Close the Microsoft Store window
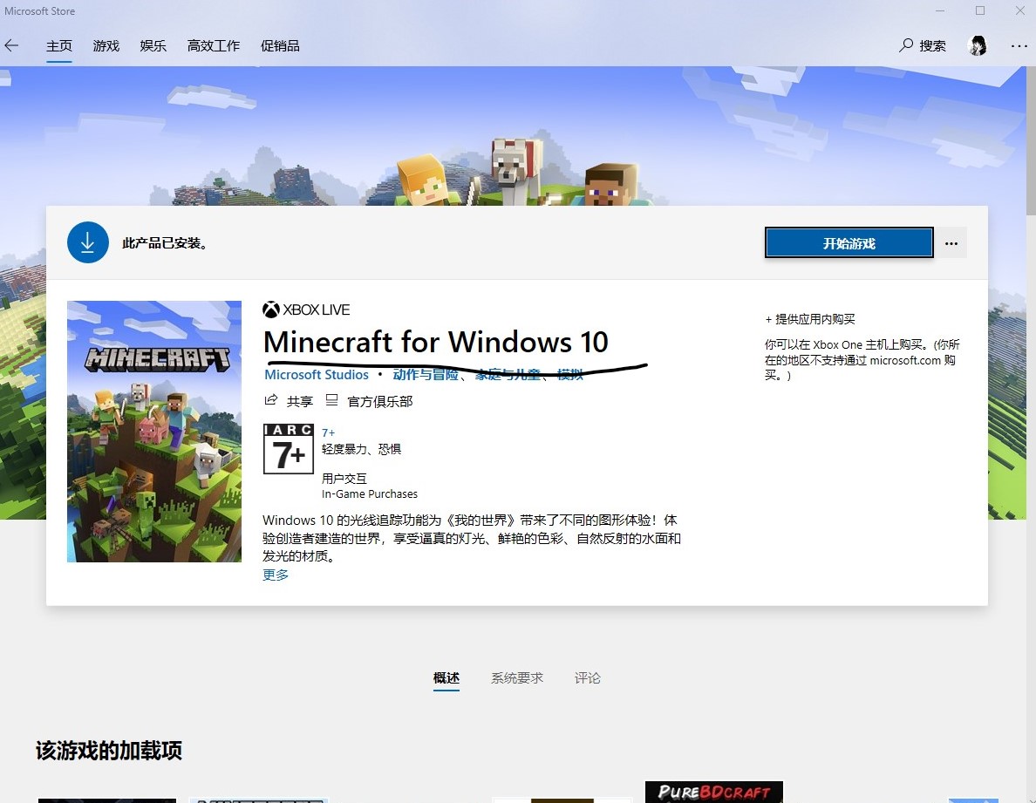 (1019, 10)
